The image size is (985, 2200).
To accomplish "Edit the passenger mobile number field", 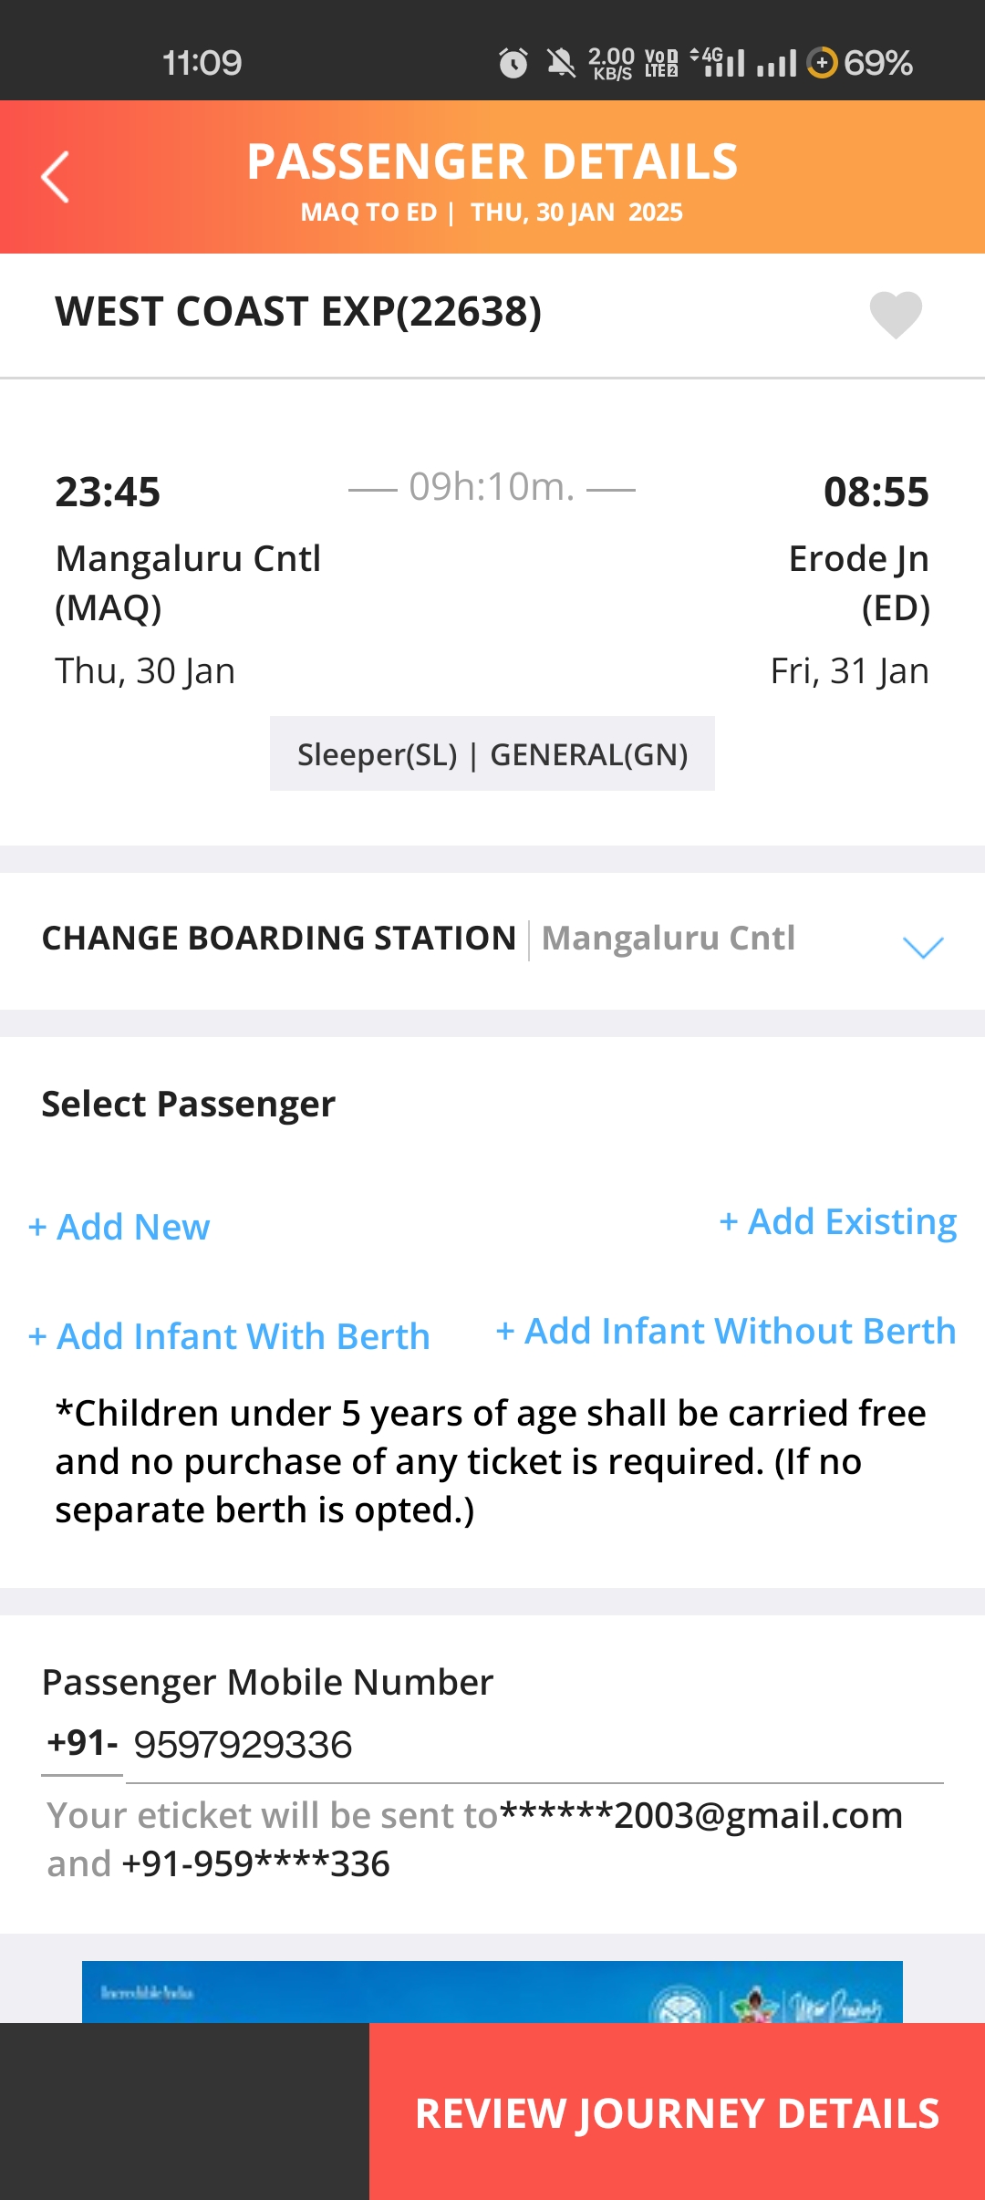I will coord(534,1745).
